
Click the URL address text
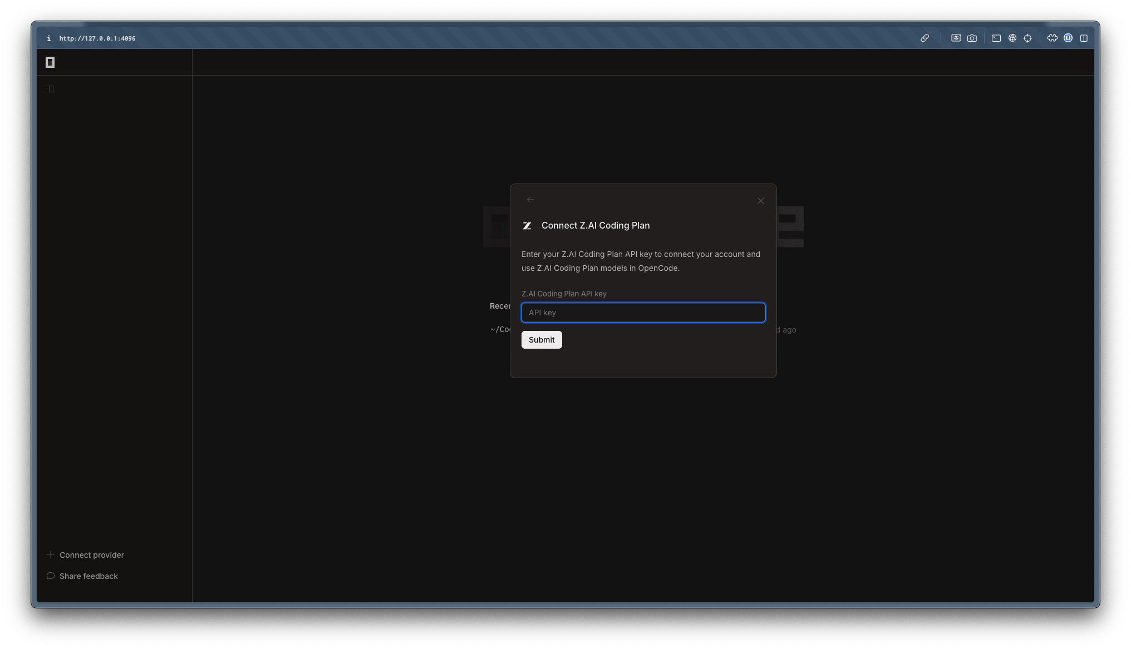click(x=97, y=38)
